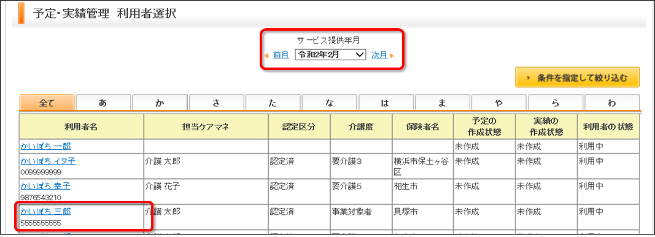655x237 pixels.
Task: Click the ID 5555555555 under 三郎
Action: tap(41, 223)
